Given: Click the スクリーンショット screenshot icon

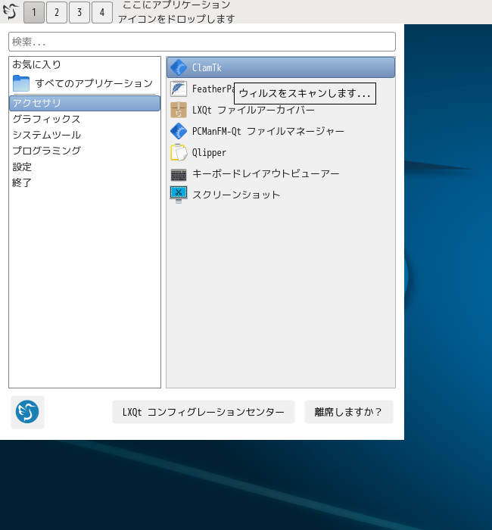Looking at the screenshot, I should 179,195.
